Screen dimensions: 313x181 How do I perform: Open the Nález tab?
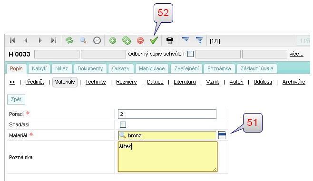click(x=62, y=68)
